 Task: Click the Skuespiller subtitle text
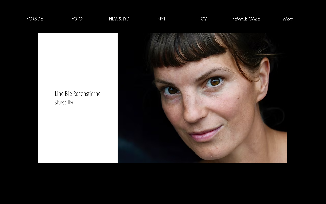[x=64, y=103]
